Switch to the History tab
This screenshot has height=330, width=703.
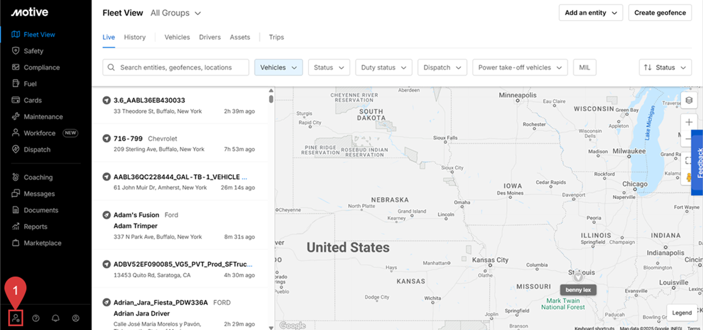tap(134, 37)
